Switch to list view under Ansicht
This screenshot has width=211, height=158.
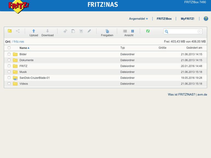click(x=125, y=31)
